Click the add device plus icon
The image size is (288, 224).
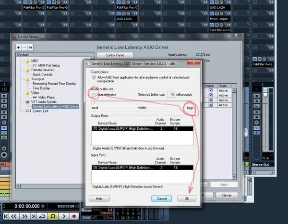(x=19, y=48)
